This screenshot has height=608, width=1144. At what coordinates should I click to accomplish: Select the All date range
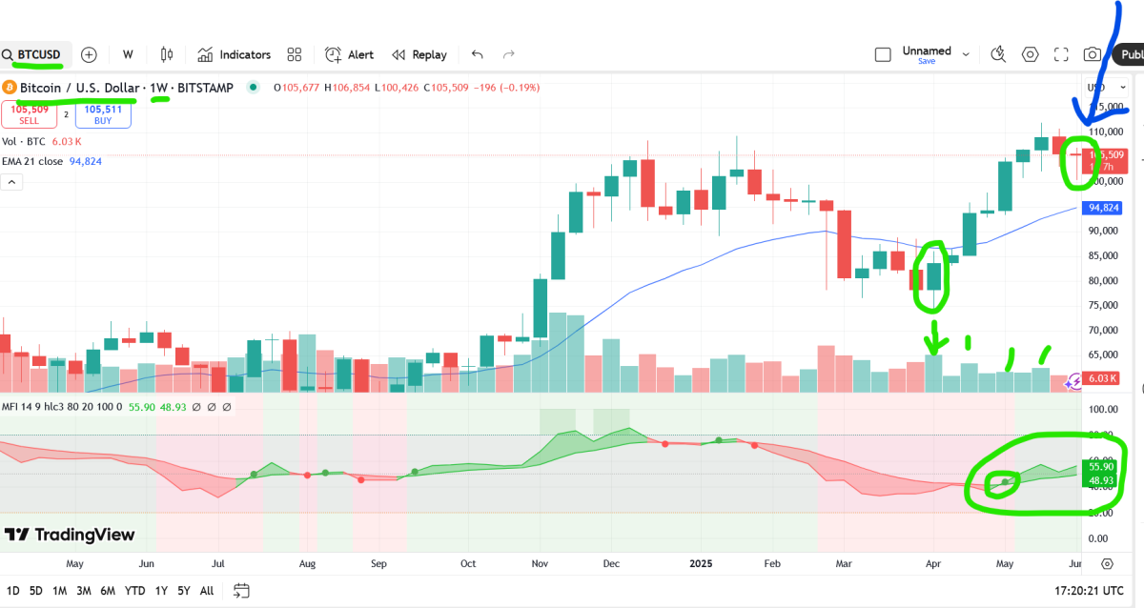point(207,591)
